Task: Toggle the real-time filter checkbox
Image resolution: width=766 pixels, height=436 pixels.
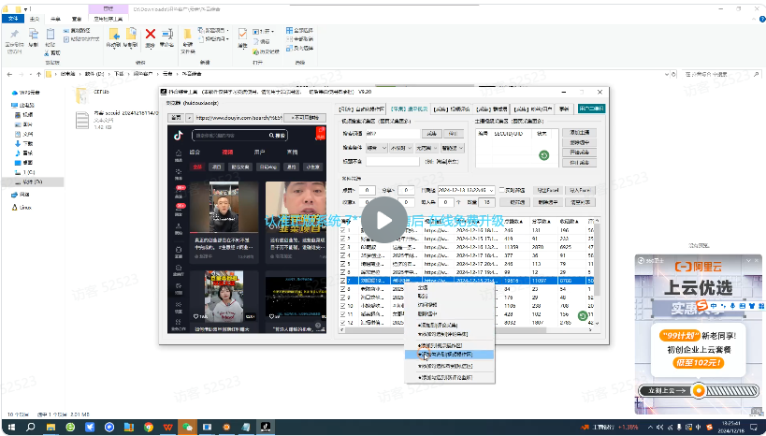Action: (501, 190)
